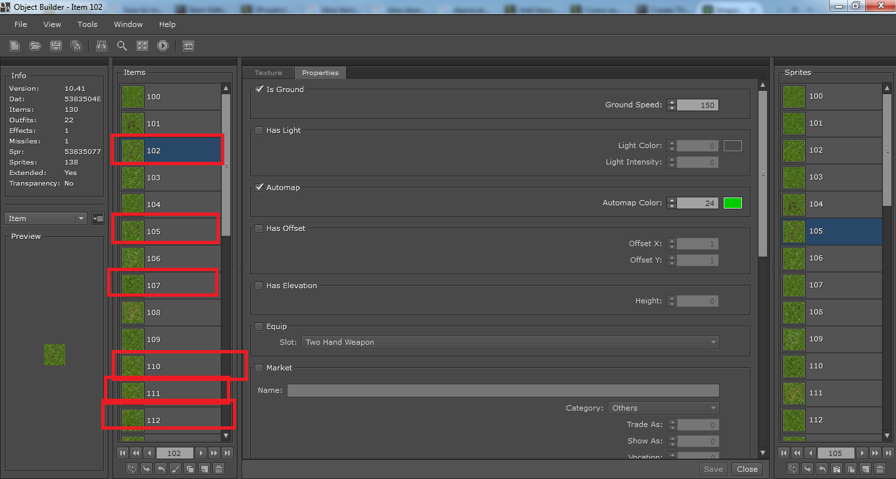Click the Items index field showing 102
This screenshot has height=479, width=896.
coord(174,453)
